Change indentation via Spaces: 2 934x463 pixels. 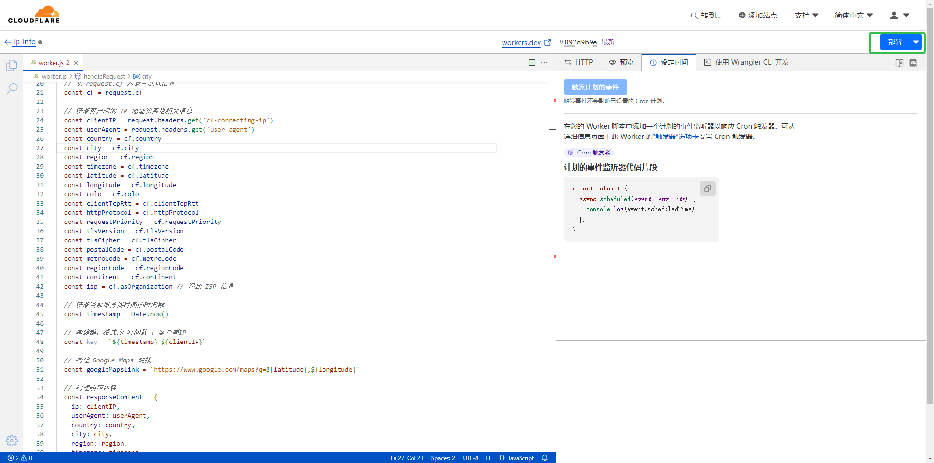[x=443, y=458]
